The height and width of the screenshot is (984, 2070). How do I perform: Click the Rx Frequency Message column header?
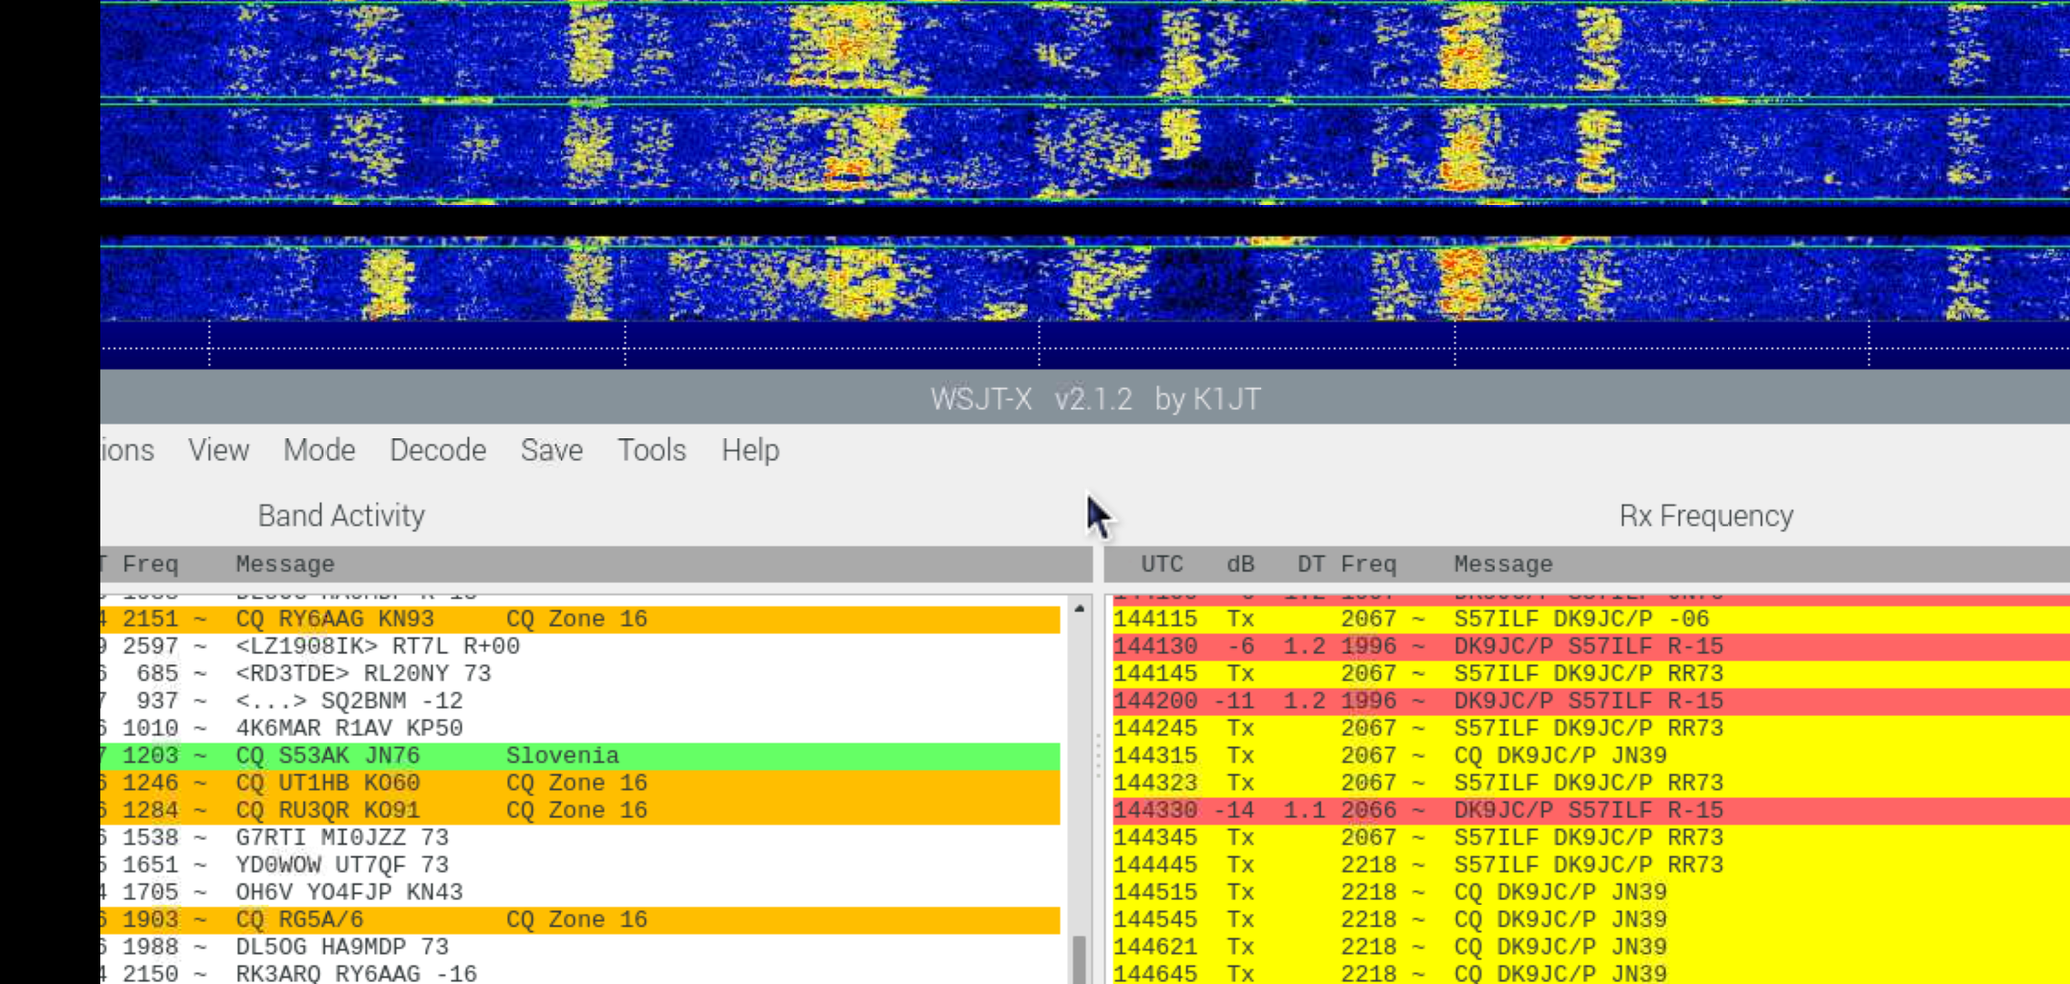click(1503, 565)
